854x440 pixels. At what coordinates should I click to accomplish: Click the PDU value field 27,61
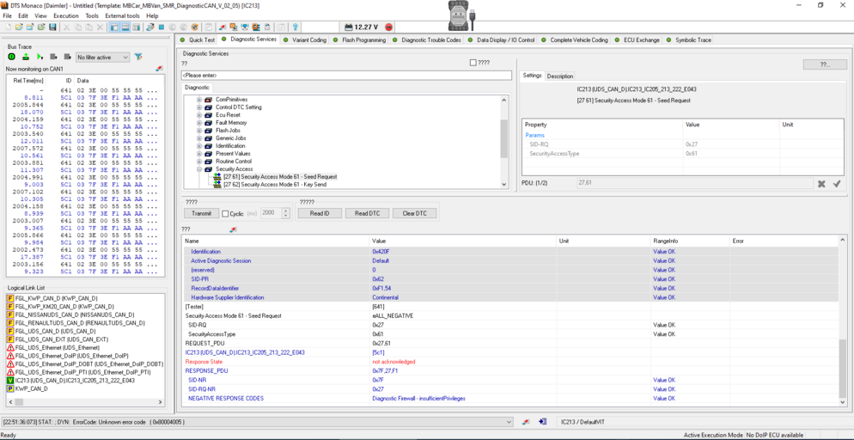coord(693,184)
